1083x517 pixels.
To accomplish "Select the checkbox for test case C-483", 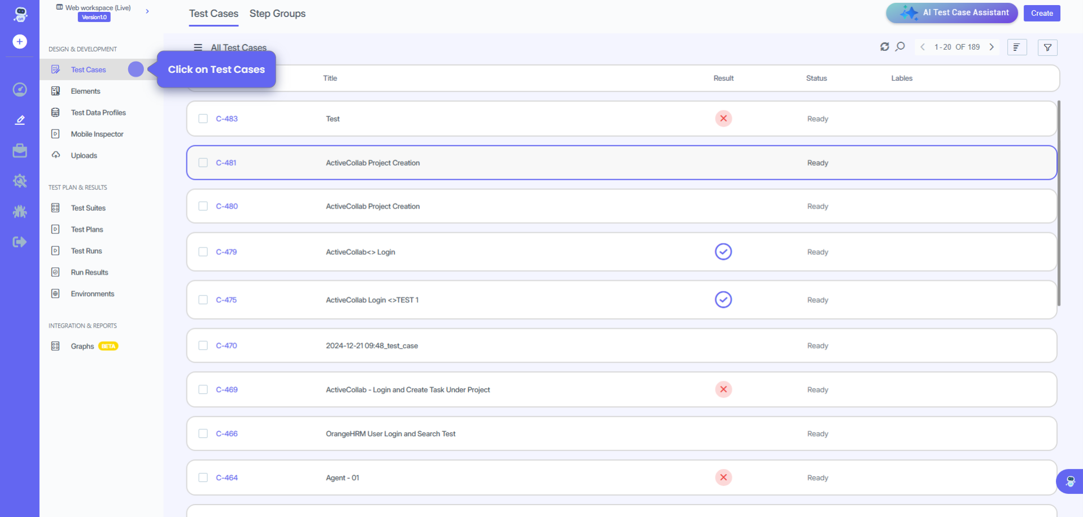I will tap(203, 119).
